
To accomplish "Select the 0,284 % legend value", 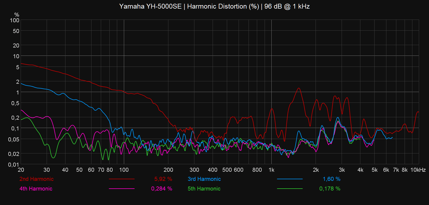I will (161, 189).
